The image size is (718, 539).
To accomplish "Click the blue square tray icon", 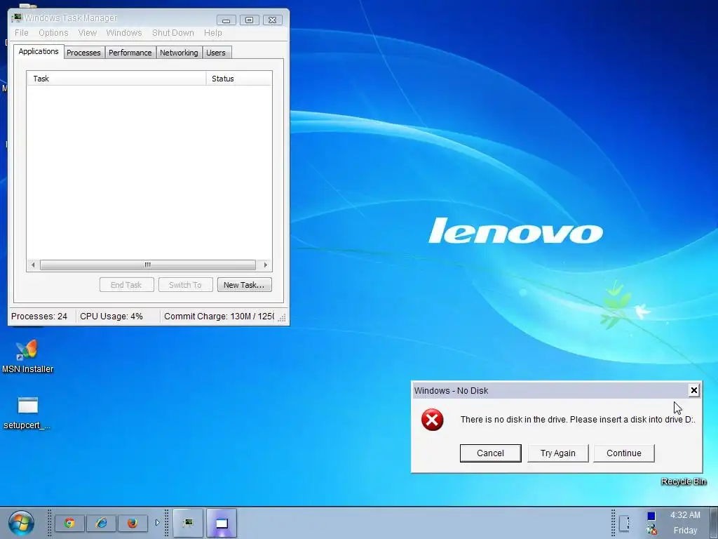I will pos(651,516).
